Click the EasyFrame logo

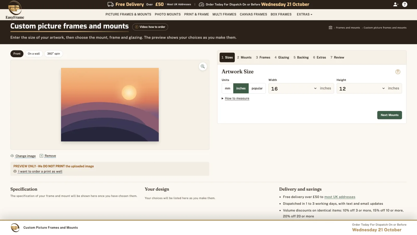[15, 10]
